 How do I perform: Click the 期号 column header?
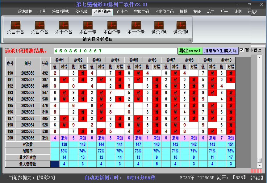(x=28, y=64)
